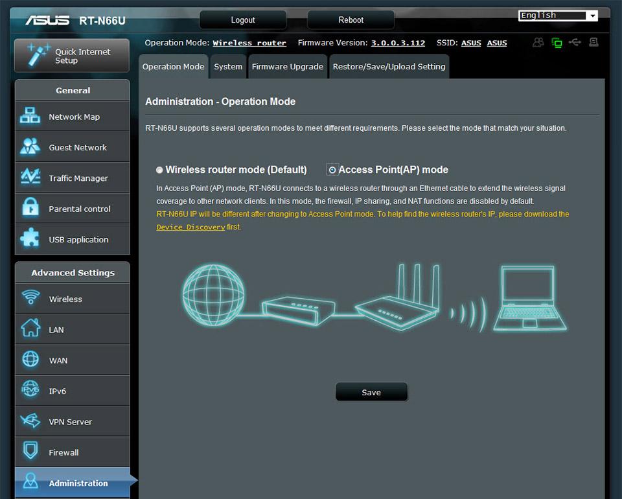
Task: Open Firewall menu item
Action: pos(73,452)
